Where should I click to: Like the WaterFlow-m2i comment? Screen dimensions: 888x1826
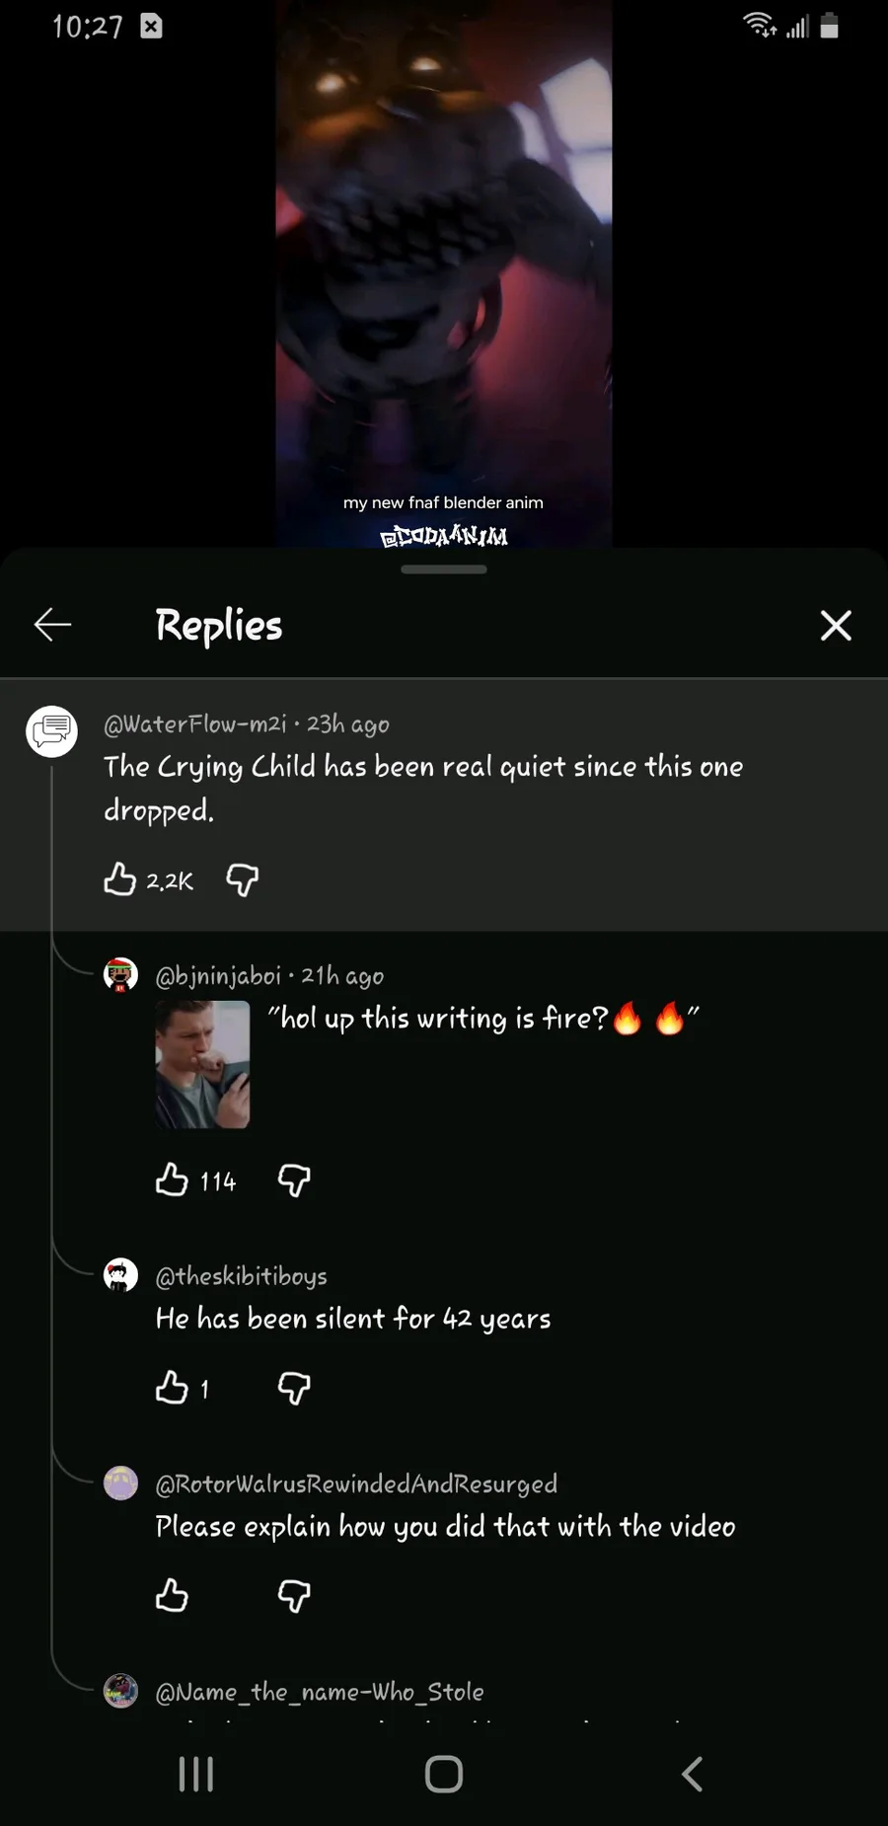point(120,878)
